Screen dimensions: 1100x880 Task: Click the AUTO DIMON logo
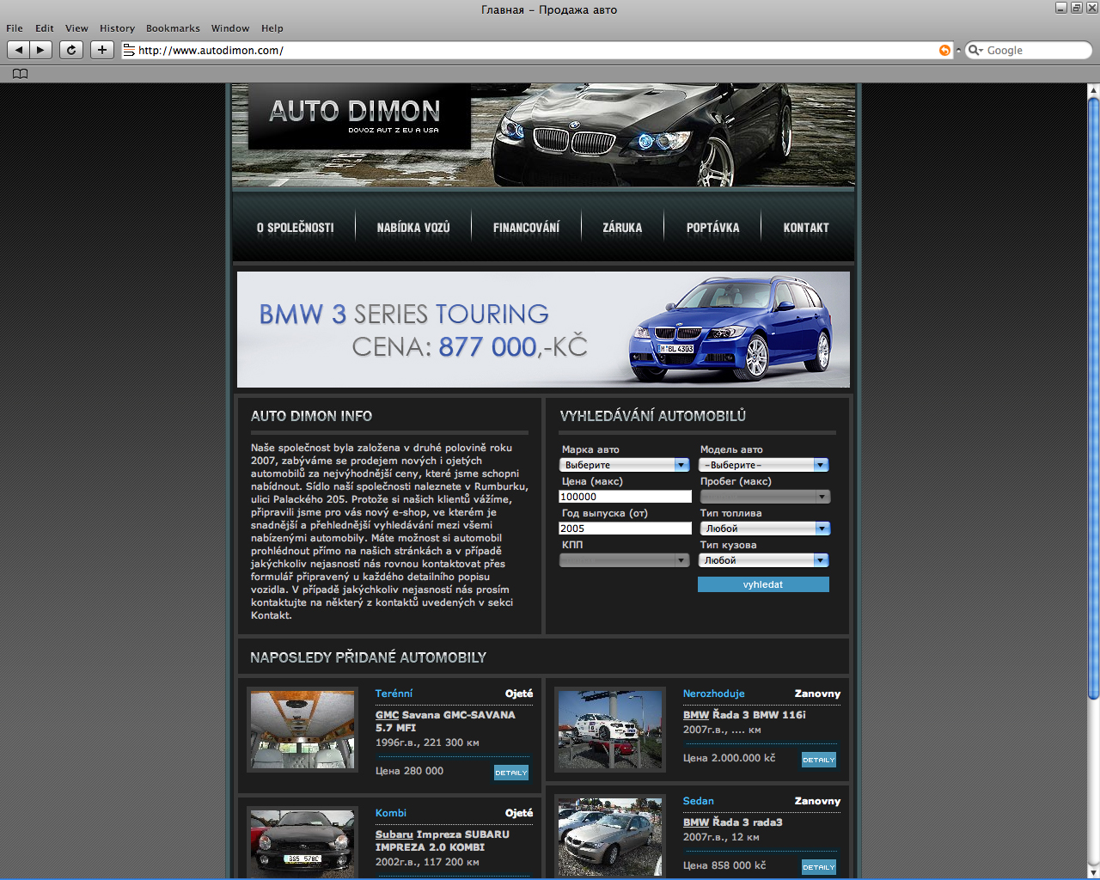pyautogui.click(x=359, y=116)
